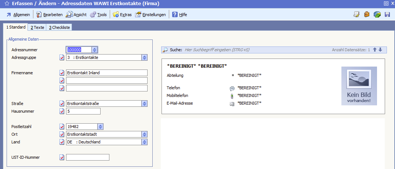Go to previous record with up arrow
The image size is (395, 169).
375,50
